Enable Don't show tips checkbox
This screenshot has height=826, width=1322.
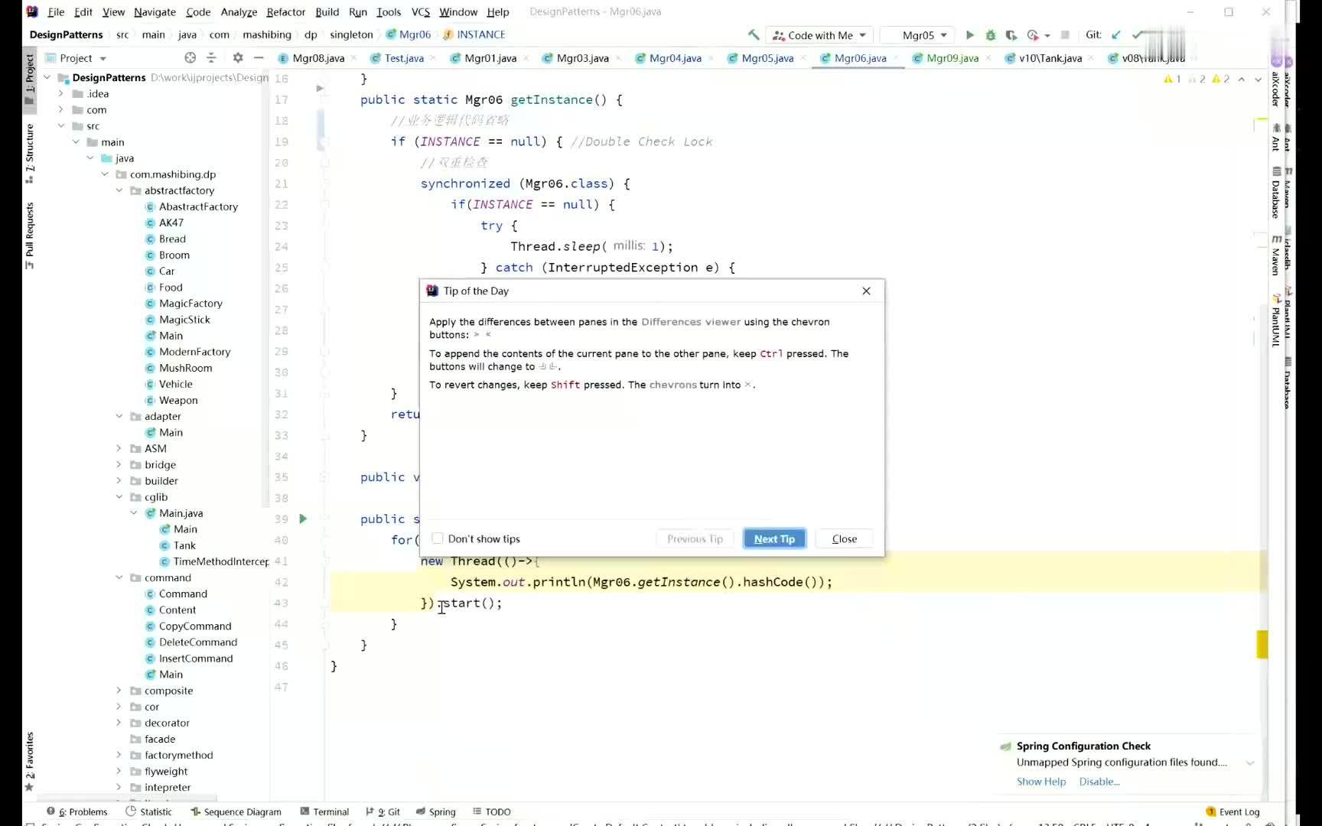438,538
